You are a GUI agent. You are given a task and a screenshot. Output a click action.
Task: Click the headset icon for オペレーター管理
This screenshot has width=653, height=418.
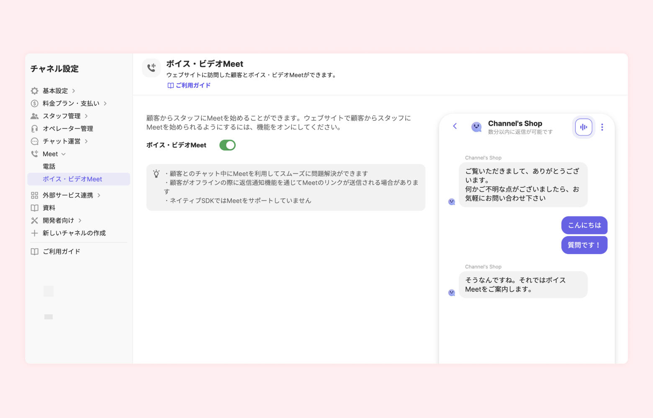[x=35, y=128]
